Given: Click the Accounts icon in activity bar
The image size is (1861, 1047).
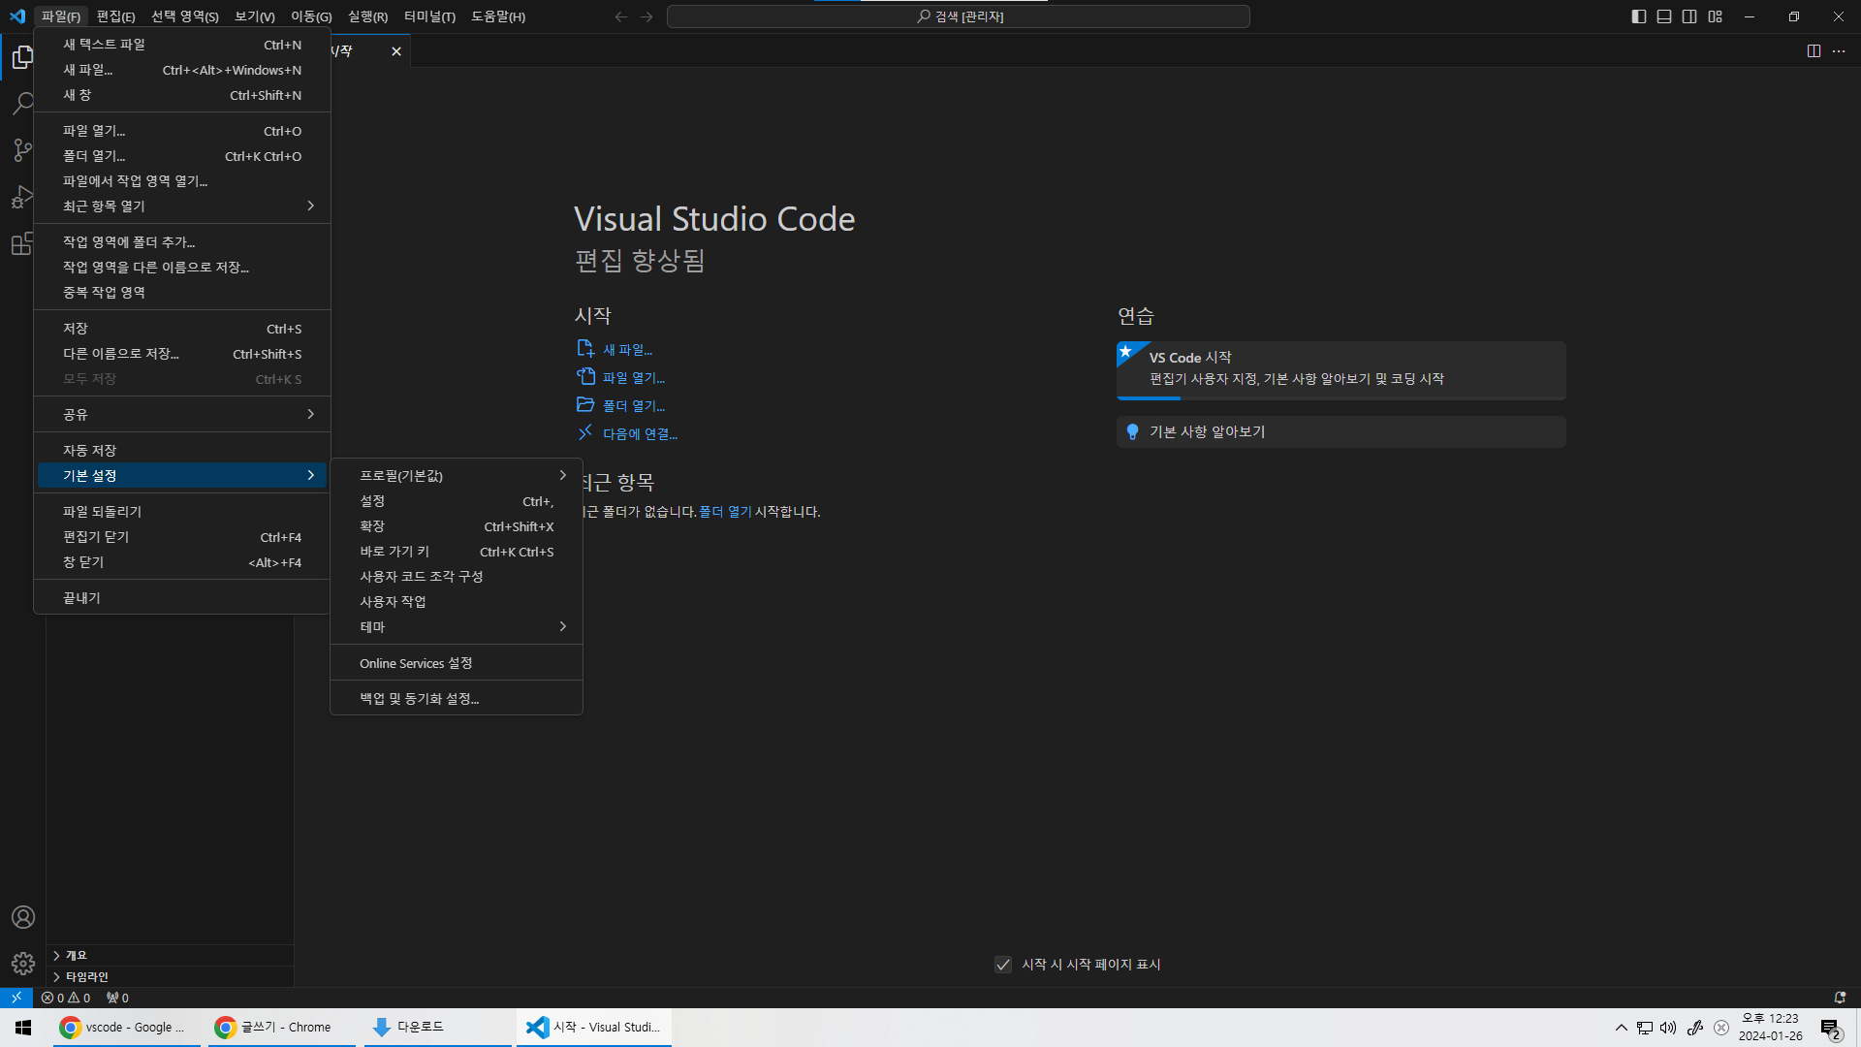Looking at the screenshot, I should 22,917.
